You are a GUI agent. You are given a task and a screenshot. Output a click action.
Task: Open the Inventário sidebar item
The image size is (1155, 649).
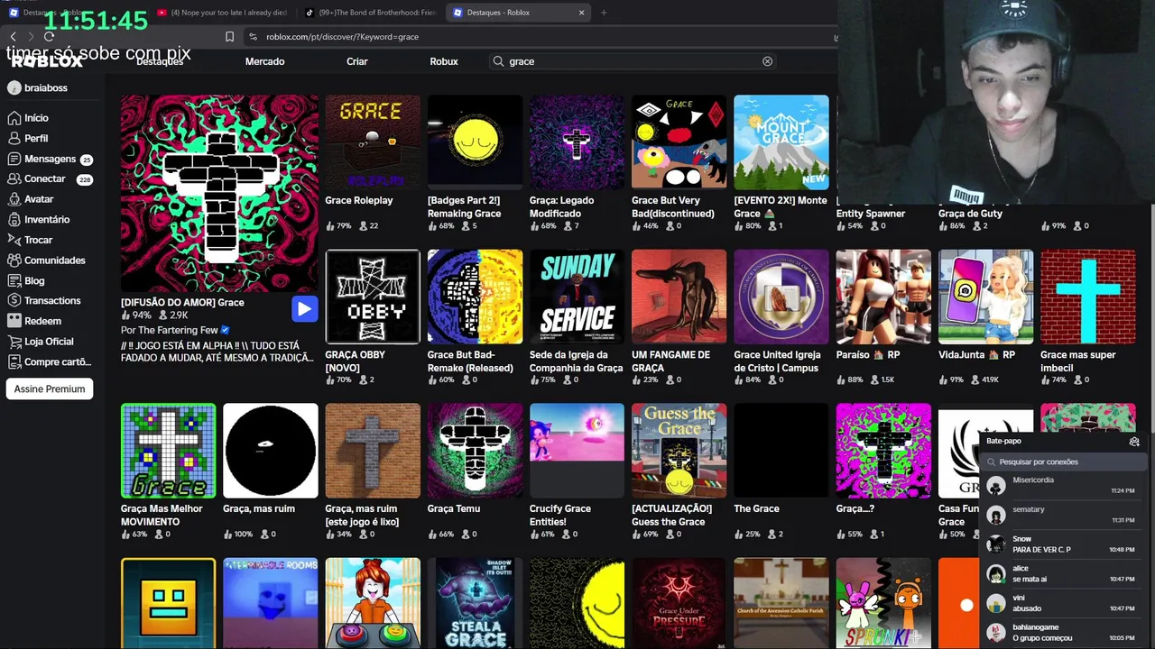38,220
